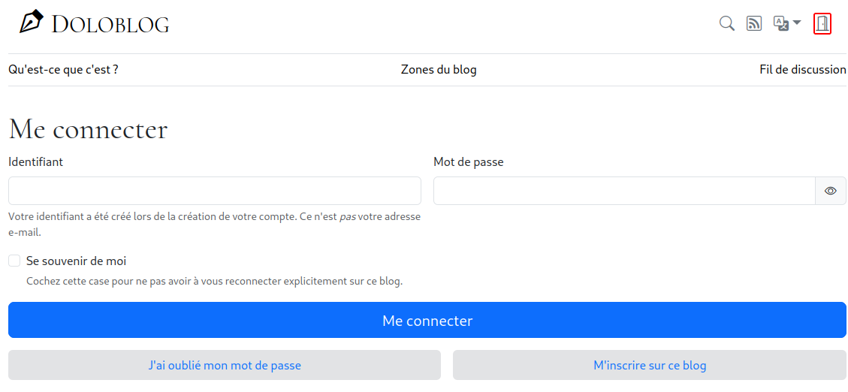This screenshot has height=392, width=848.
Task: Focus the Mot de passe field
Action: pos(625,191)
